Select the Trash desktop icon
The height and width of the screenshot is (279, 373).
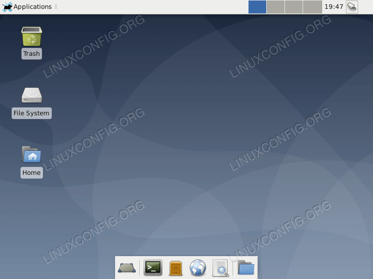coord(32,36)
